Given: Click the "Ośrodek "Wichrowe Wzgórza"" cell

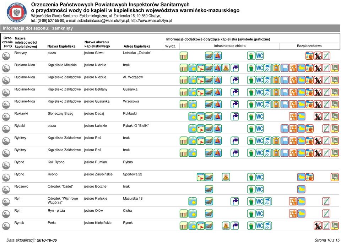Looking at the screenshot, I should coord(63,200).
